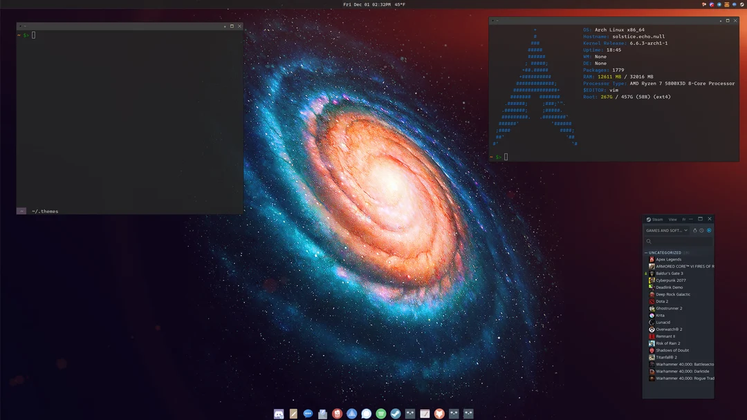747x420 pixels.
Task: Click the filter droplet icon in Steam's toolbar
Action: click(x=695, y=230)
